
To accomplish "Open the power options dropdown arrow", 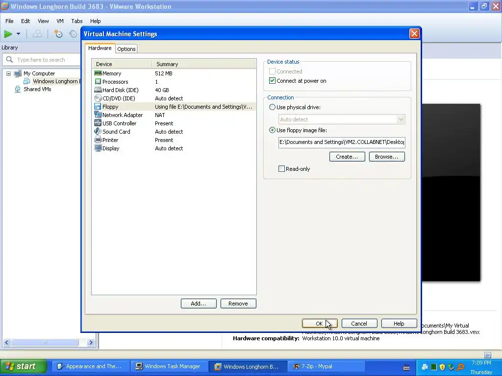I will click(18, 34).
